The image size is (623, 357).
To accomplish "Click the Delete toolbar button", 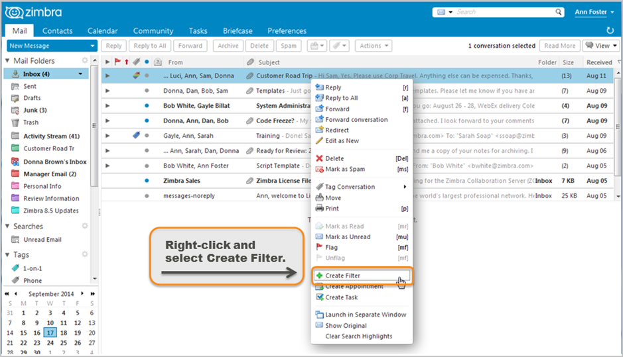I will (259, 46).
